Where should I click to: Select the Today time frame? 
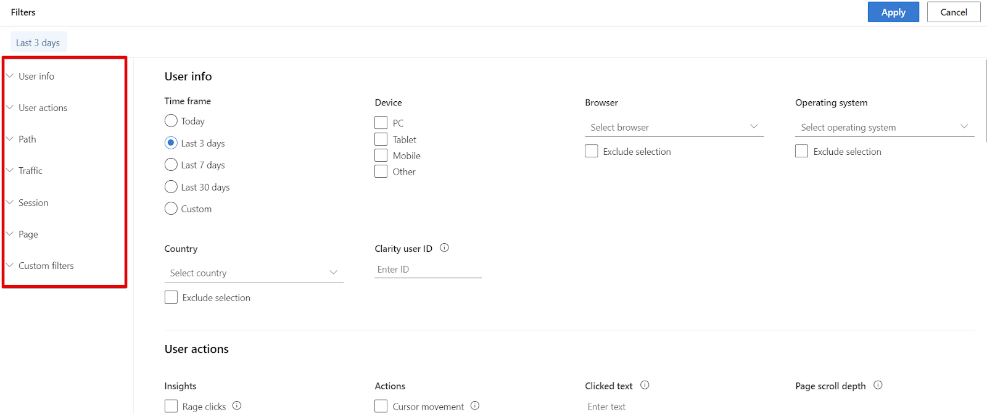pyautogui.click(x=171, y=120)
